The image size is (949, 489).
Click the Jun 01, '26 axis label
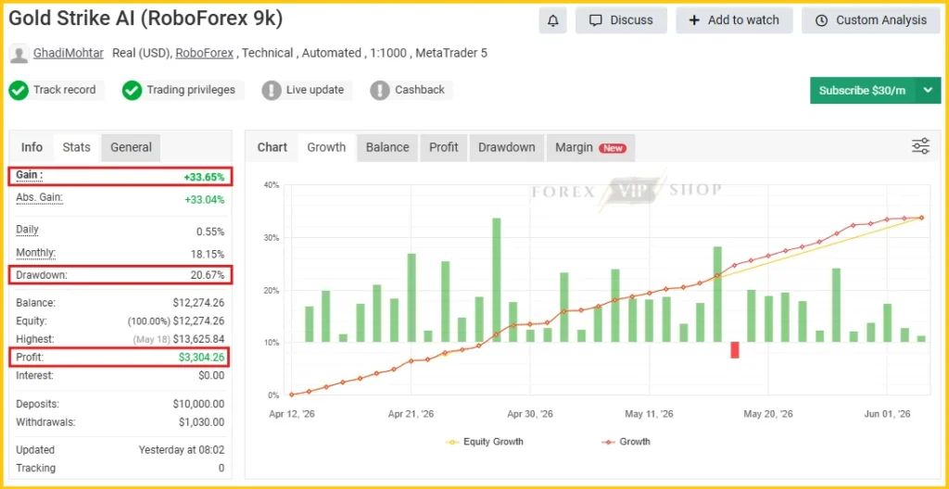click(887, 415)
